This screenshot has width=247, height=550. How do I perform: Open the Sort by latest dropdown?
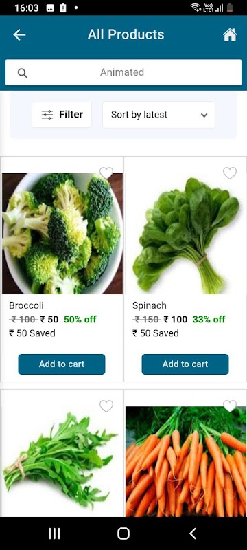(159, 115)
